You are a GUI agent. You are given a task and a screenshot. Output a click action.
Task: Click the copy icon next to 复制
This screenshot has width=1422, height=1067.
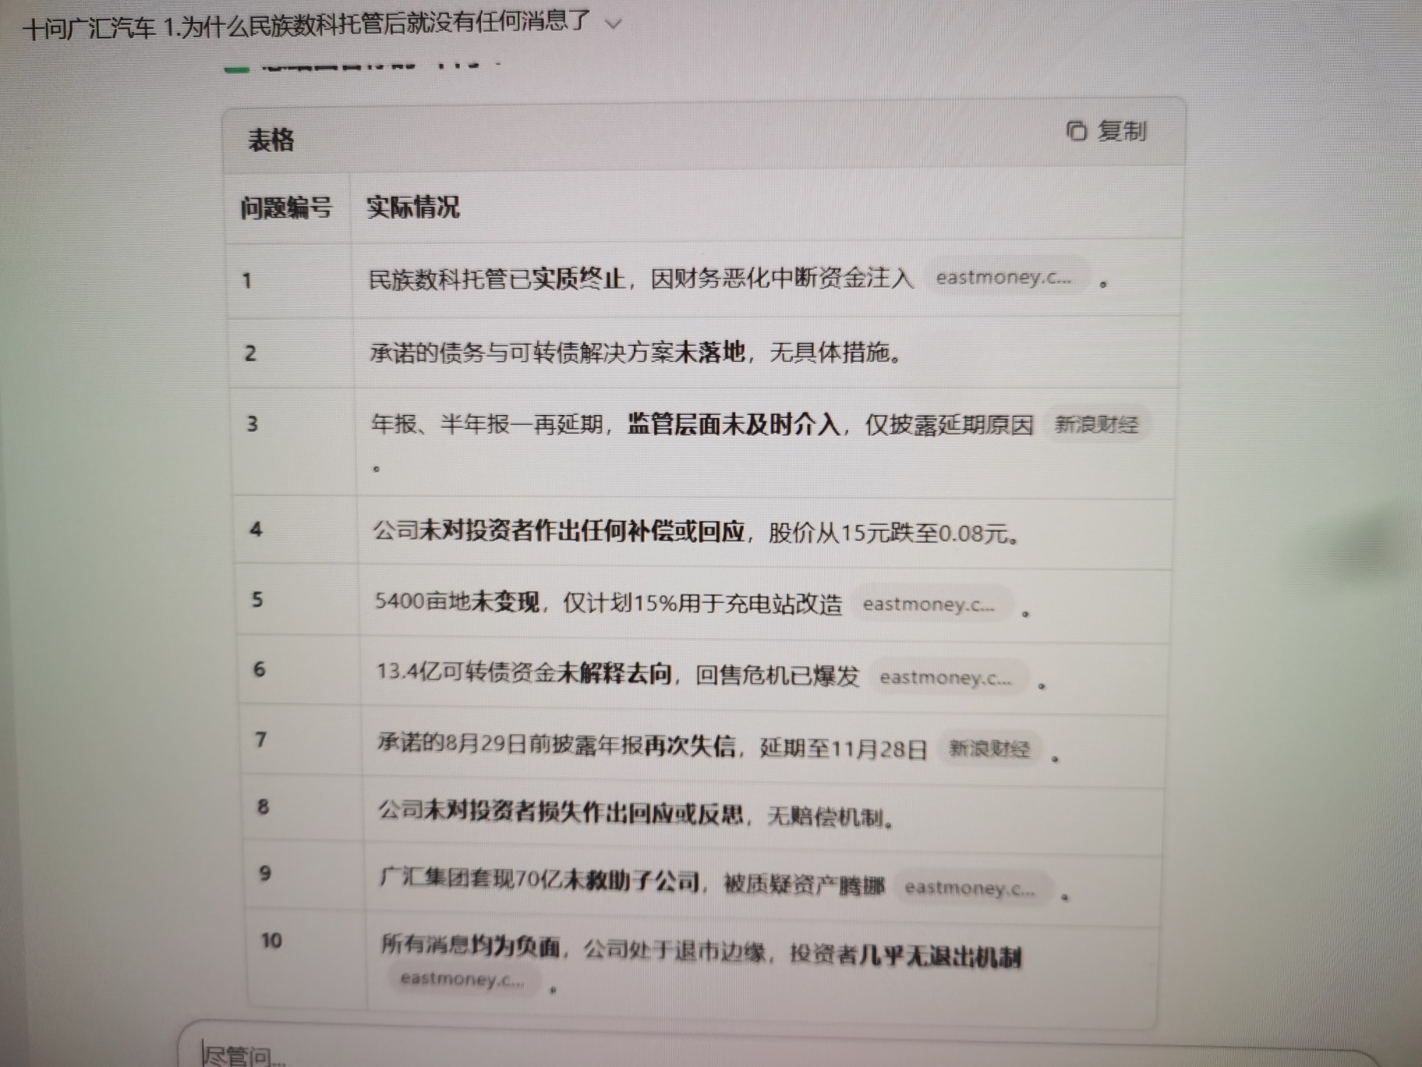(1077, 131)
